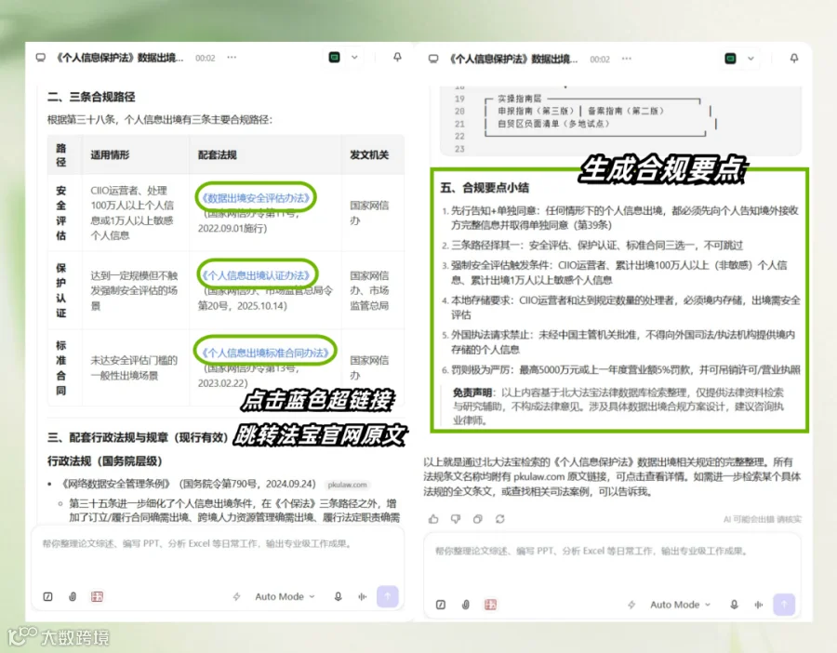Click voice waveform icon in right input bar
The image size is (837, 653).
click(x=759, y=605)
